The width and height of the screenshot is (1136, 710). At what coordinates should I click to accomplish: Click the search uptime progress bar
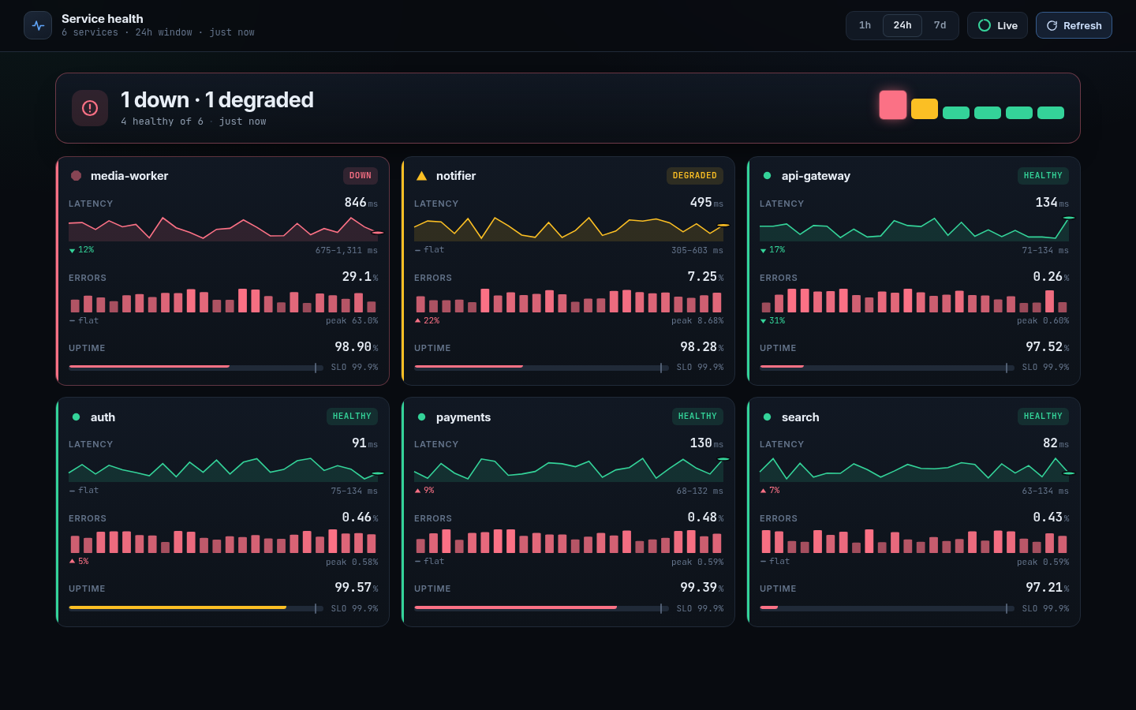[887, 608]
